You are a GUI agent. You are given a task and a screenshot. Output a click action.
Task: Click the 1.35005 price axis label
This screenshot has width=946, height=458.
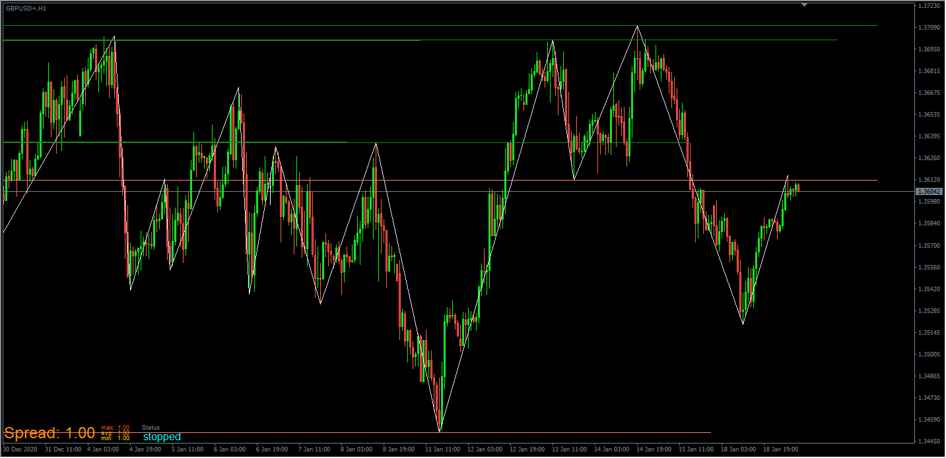pos(929,354)
